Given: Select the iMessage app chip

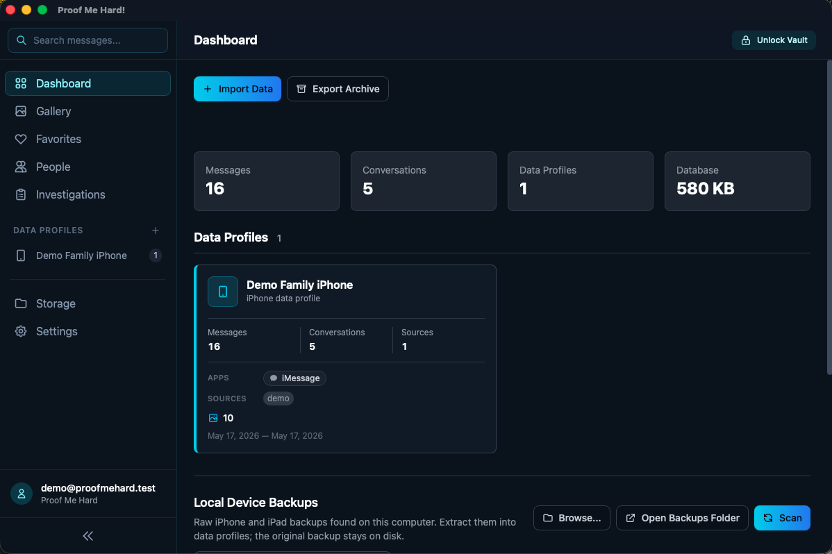Looking at the screenshot, I should [294, 378].
